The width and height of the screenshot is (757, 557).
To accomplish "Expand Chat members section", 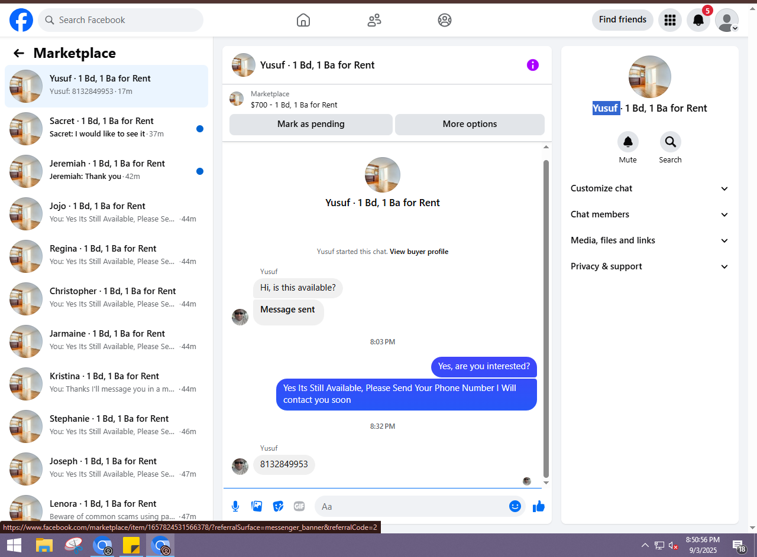I will coord(650,214).
